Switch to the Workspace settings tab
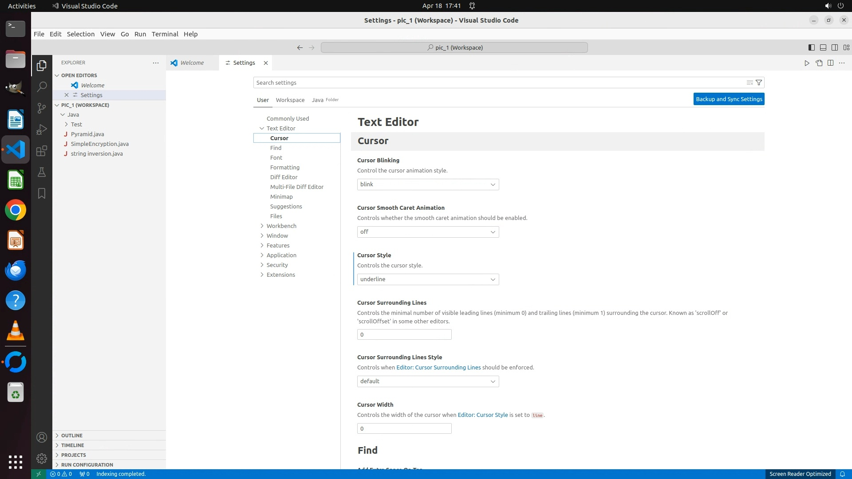 (x=290, y=100)
